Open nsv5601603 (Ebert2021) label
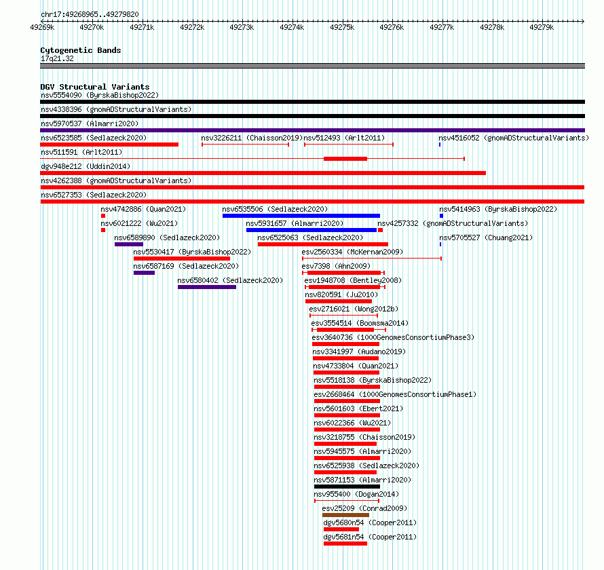 358,408
